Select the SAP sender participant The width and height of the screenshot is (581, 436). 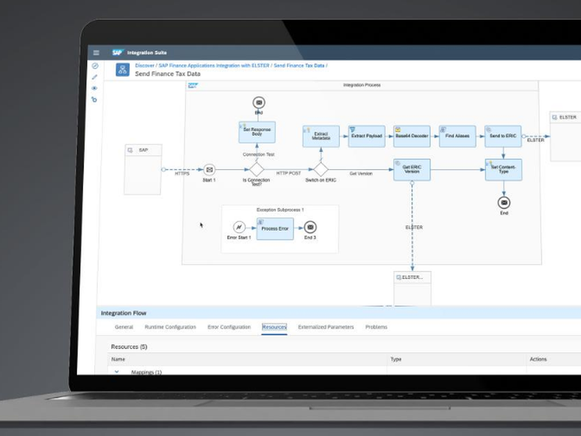(x=143, y=170)
